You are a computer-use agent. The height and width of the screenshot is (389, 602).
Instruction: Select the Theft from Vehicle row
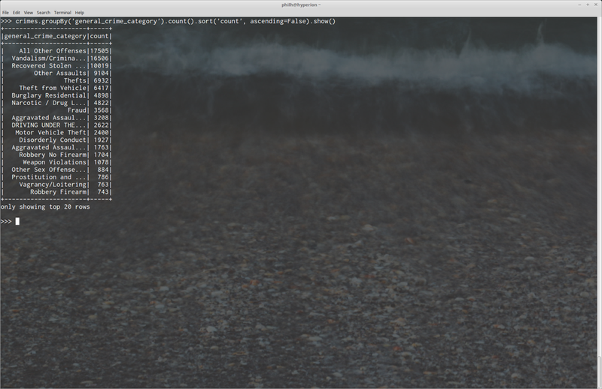pyautogui.click(x=56, y=88)
